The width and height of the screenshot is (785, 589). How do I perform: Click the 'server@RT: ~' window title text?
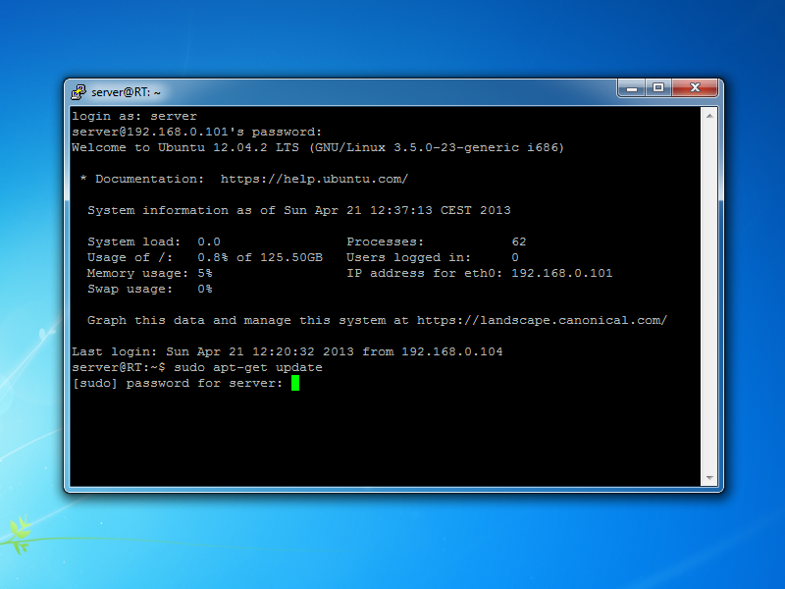pyautogui.click(x=126, y=92)
